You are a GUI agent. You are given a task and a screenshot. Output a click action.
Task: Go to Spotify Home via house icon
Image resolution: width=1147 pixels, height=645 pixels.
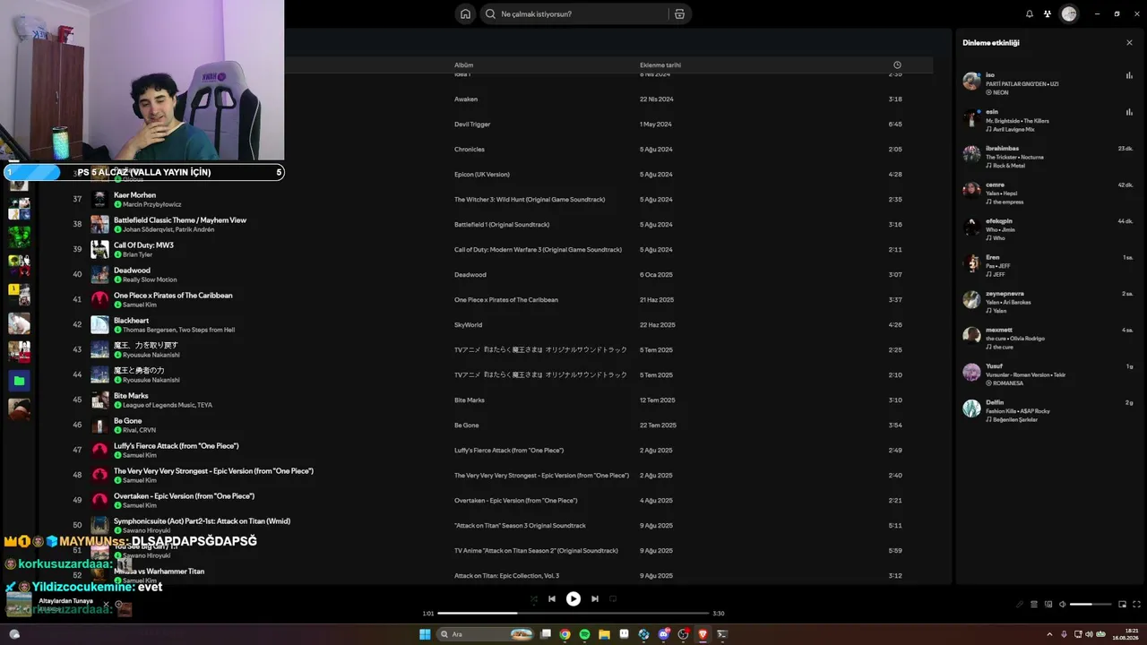tap(465, 14)
